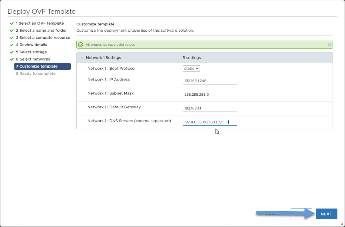Collapse Network 1 Settings section
The height and width of the screenshot is (227, 345).
82,58
